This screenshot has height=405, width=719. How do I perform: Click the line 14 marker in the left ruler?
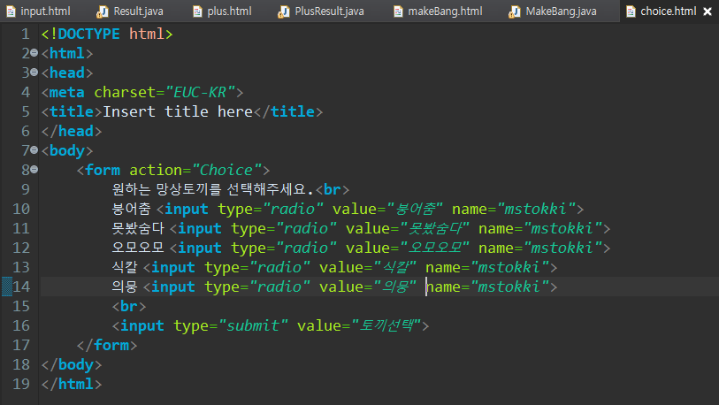click(7, 287)
